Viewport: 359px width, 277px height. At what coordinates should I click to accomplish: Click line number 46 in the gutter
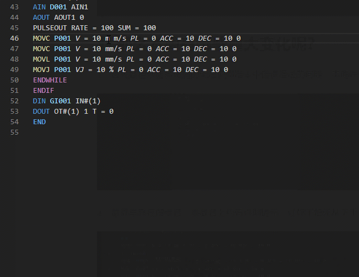coord(14,38)
